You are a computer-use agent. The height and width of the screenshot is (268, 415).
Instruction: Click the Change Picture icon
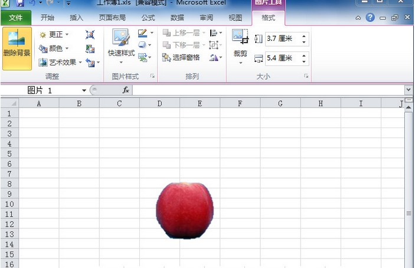click(90, 48)
